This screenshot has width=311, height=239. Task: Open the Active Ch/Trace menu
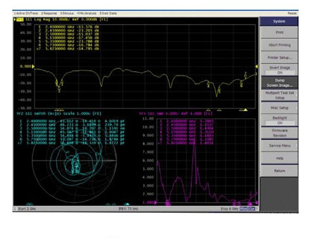(x=26, y=14)
